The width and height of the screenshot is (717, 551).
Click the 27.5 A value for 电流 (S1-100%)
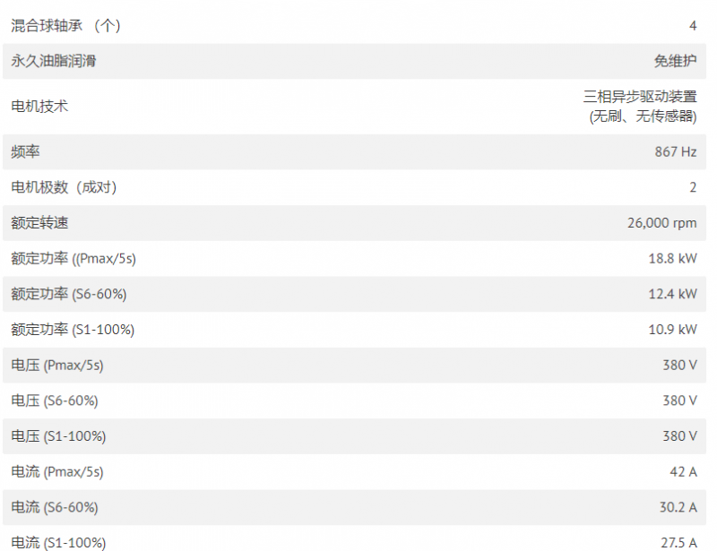(678, 543)
